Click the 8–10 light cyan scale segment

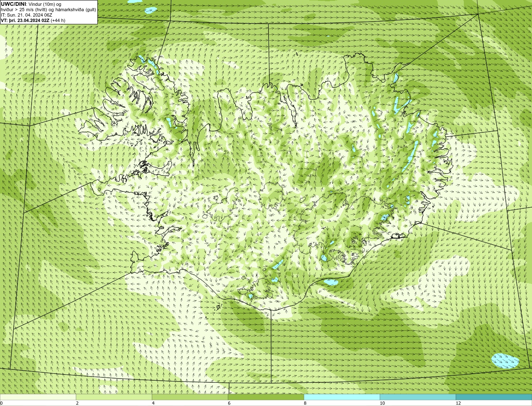click(x=342, y=397)
